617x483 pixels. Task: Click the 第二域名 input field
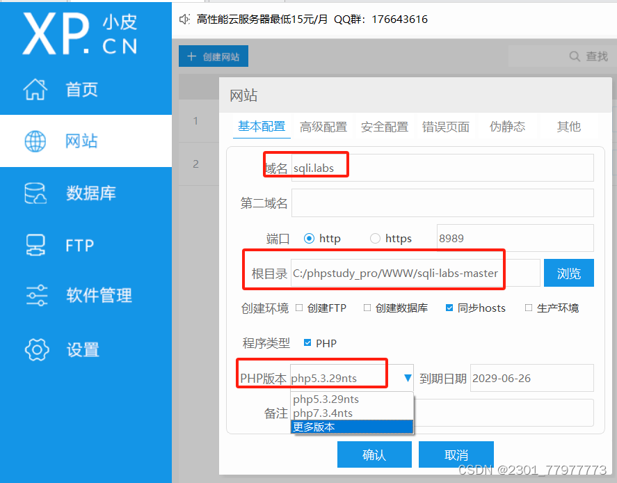point(442,203)
